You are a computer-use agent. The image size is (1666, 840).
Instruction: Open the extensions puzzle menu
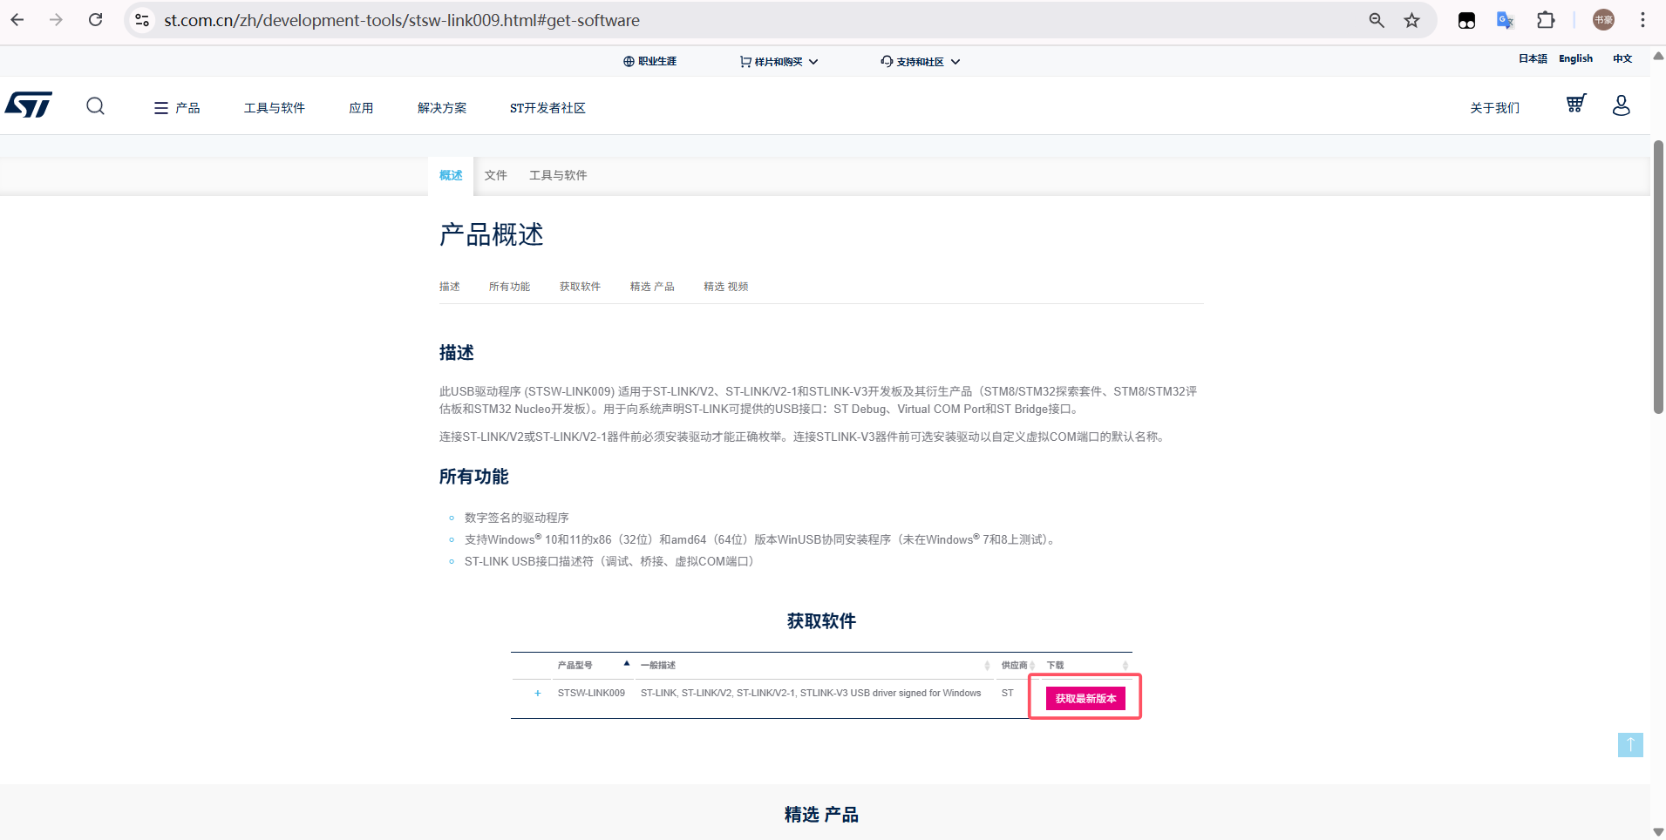click(x=1546, y=20)
